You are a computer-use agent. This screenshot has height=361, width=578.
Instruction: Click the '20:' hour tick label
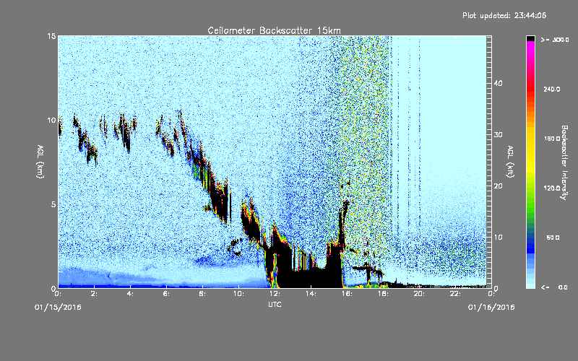[420, 294]
